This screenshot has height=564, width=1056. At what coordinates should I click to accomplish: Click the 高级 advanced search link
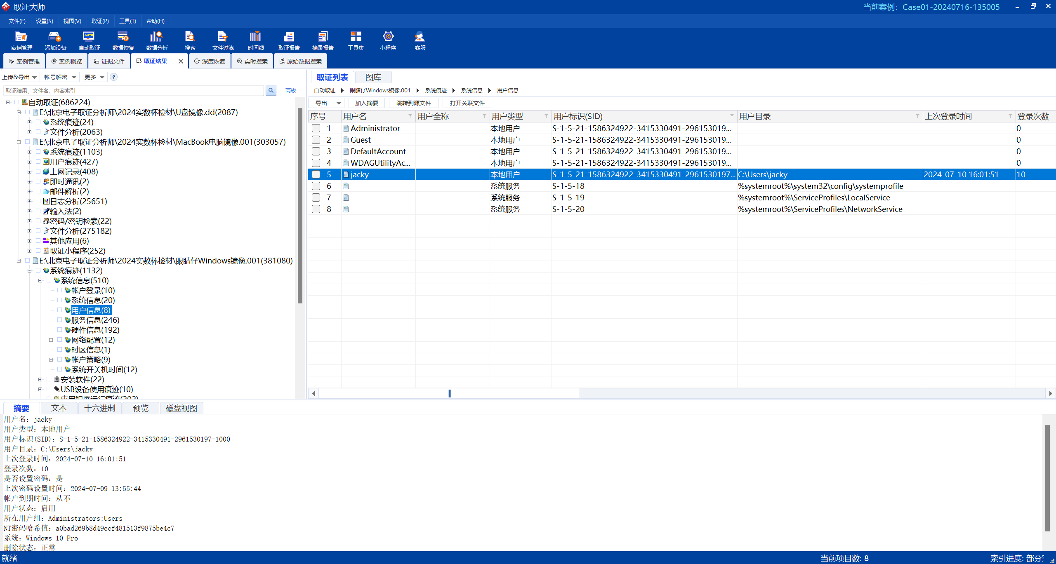[291, 90]
